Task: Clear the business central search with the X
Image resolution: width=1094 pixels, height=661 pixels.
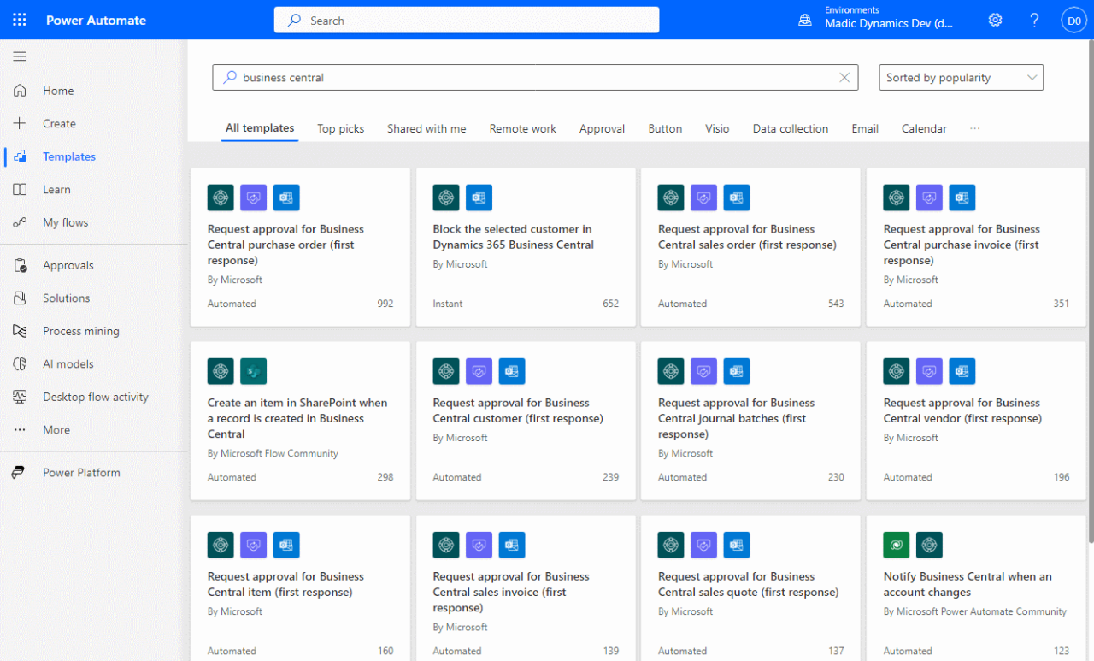Action: pyautogui.click(x=844, y=77)
